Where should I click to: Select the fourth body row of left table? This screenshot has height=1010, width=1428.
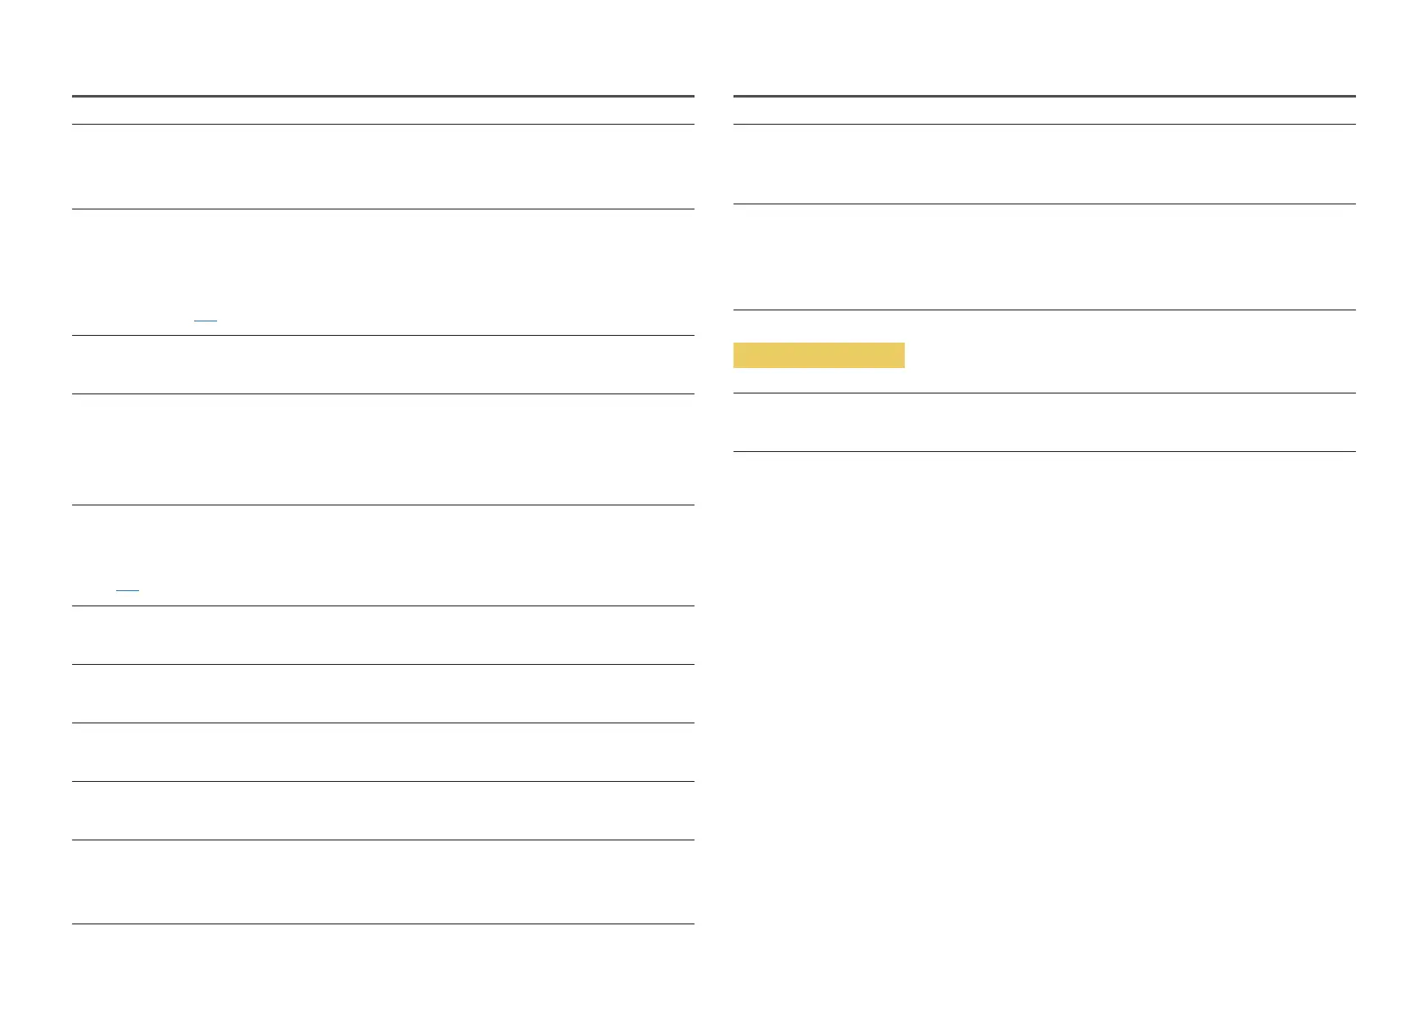point(382,449)
